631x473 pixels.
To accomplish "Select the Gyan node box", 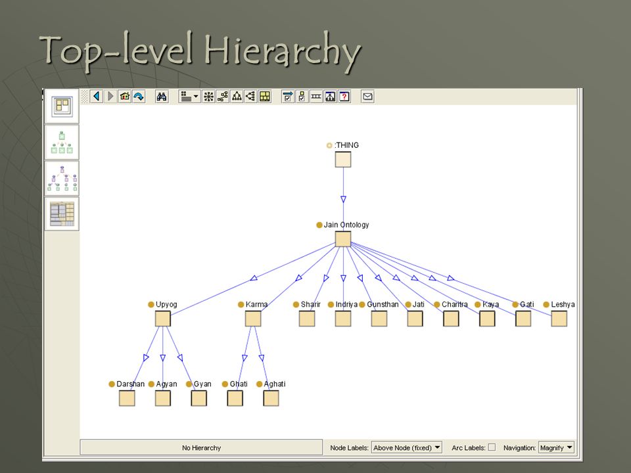I will [x=199, y=398].
